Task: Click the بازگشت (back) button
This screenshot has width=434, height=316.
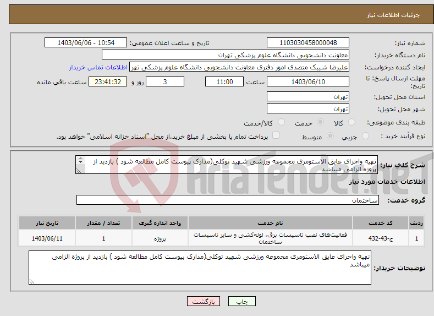Action: coord(204,301)
